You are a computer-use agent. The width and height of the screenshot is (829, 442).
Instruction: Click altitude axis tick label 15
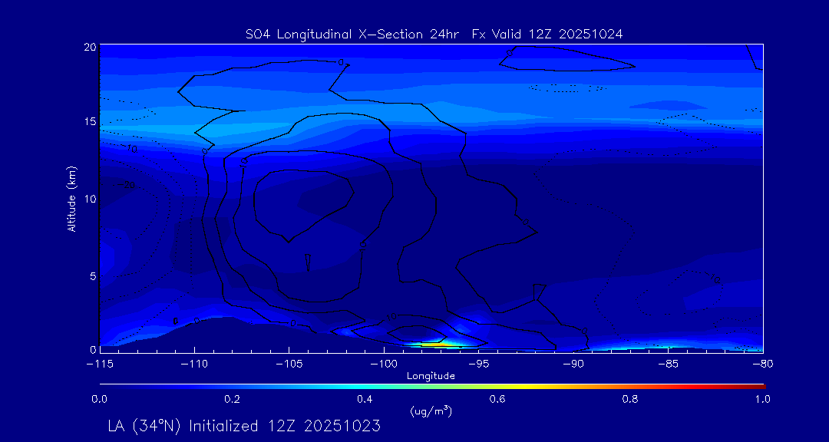pos(89,122)
